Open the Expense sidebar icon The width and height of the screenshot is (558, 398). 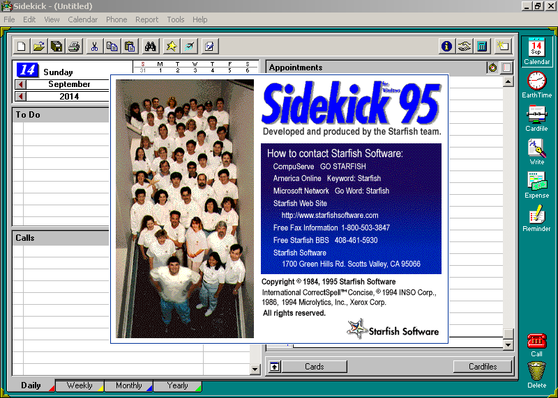(x=536, y=185)
